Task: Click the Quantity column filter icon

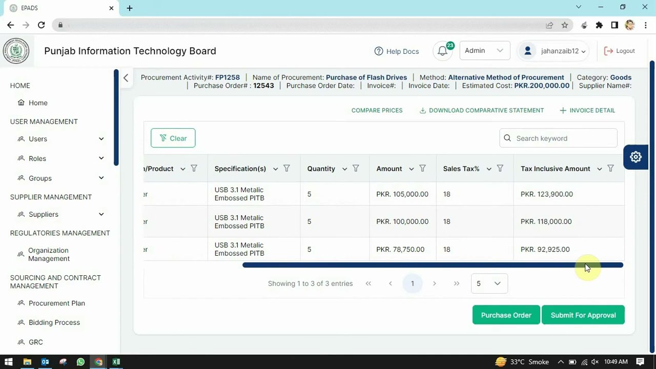Action: [356, 169]
